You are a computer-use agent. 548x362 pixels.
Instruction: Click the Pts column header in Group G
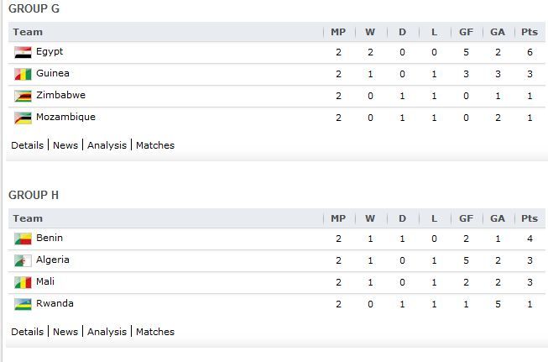pyautogui.click(x=530, y=32)
